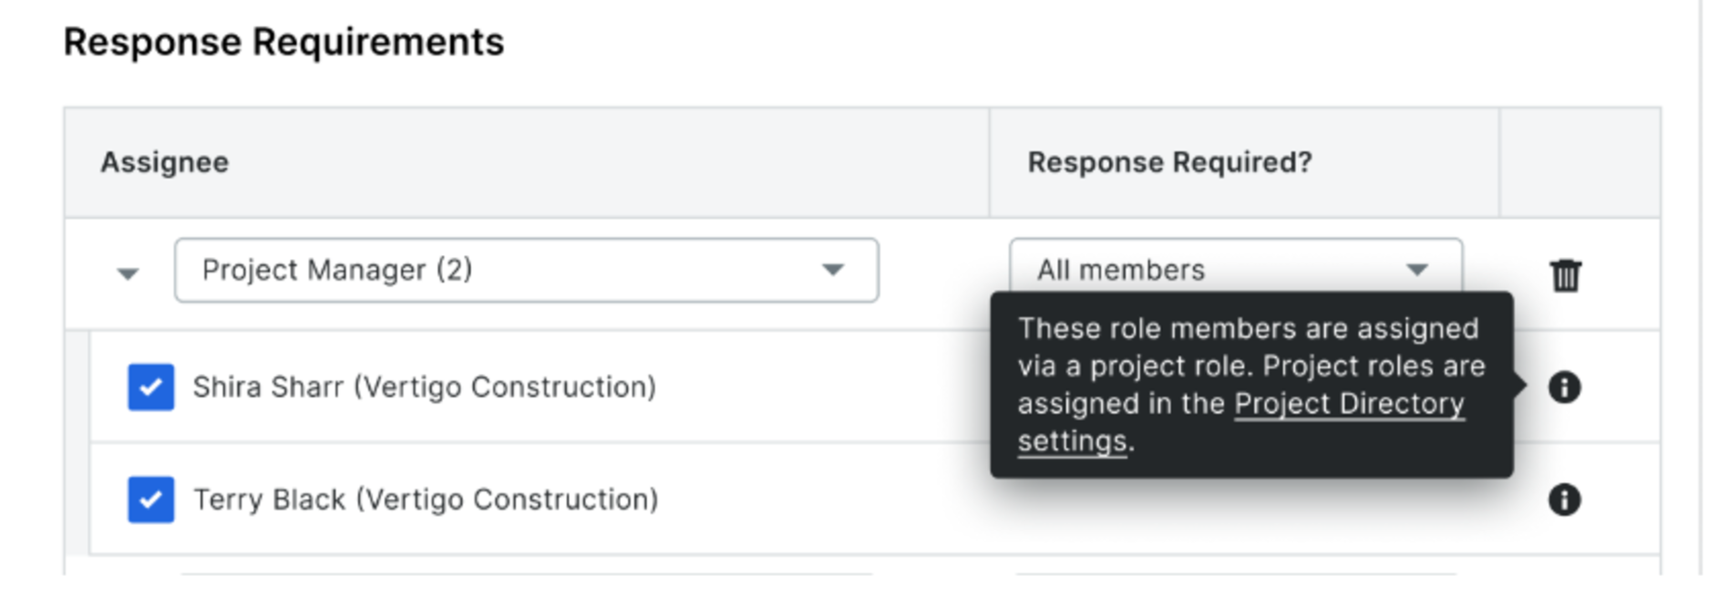Image resolution: width=1719 pixels, height=608 pixels.
Task: Click the role members tooltip text
Action: (x=1251, y=385)
